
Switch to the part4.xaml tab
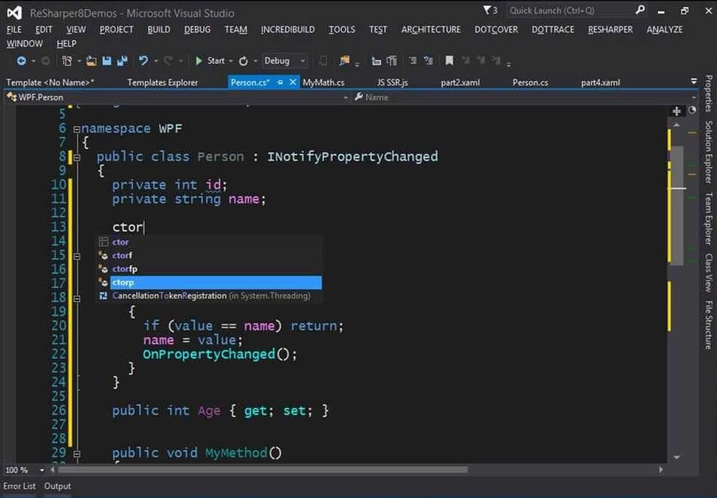click(601, 82)
